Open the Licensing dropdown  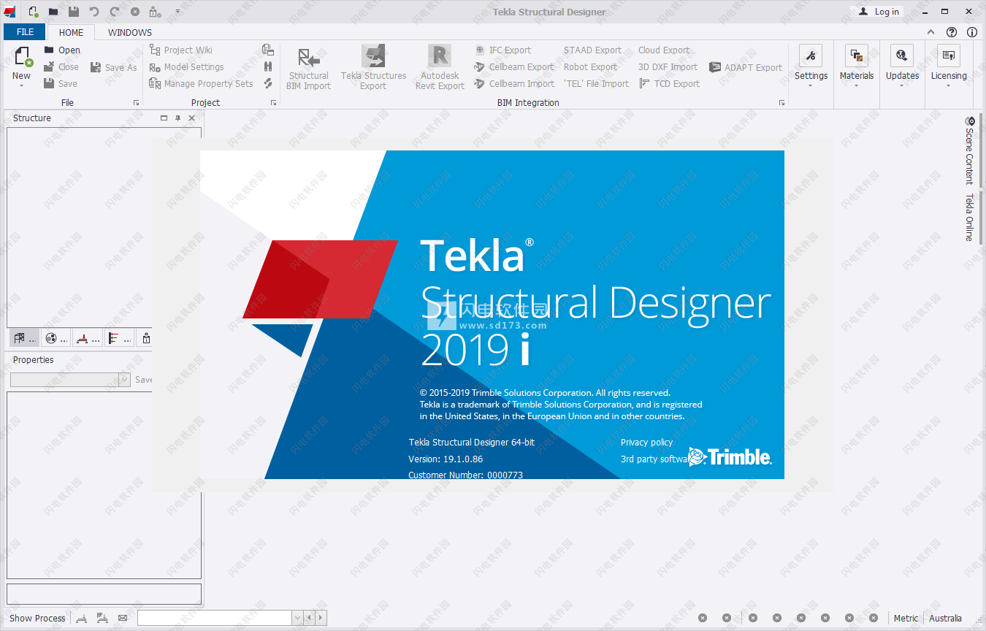(948, 66)
